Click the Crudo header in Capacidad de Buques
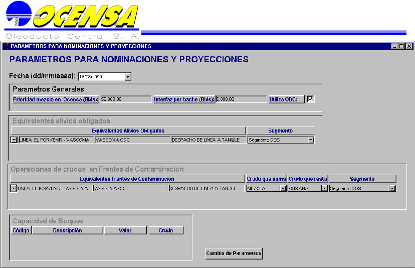415x268 pixels. (166, 230)
